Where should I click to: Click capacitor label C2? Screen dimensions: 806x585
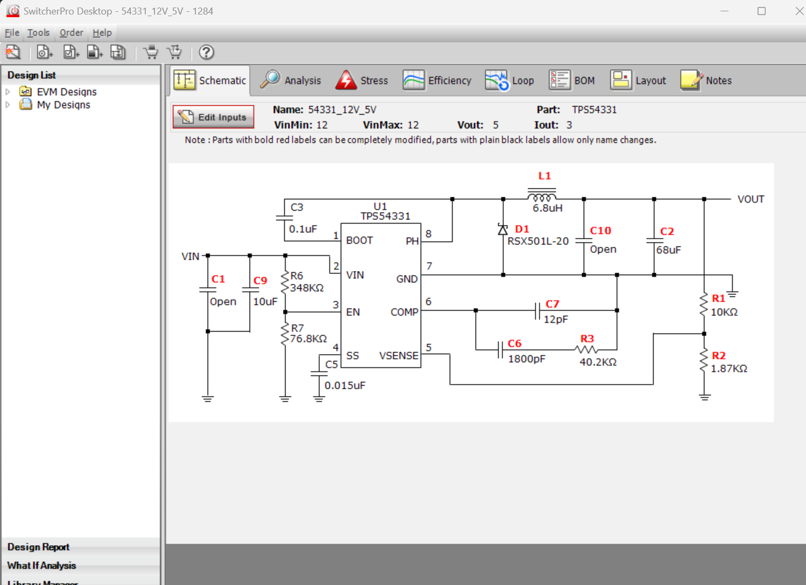coord(667,231)
